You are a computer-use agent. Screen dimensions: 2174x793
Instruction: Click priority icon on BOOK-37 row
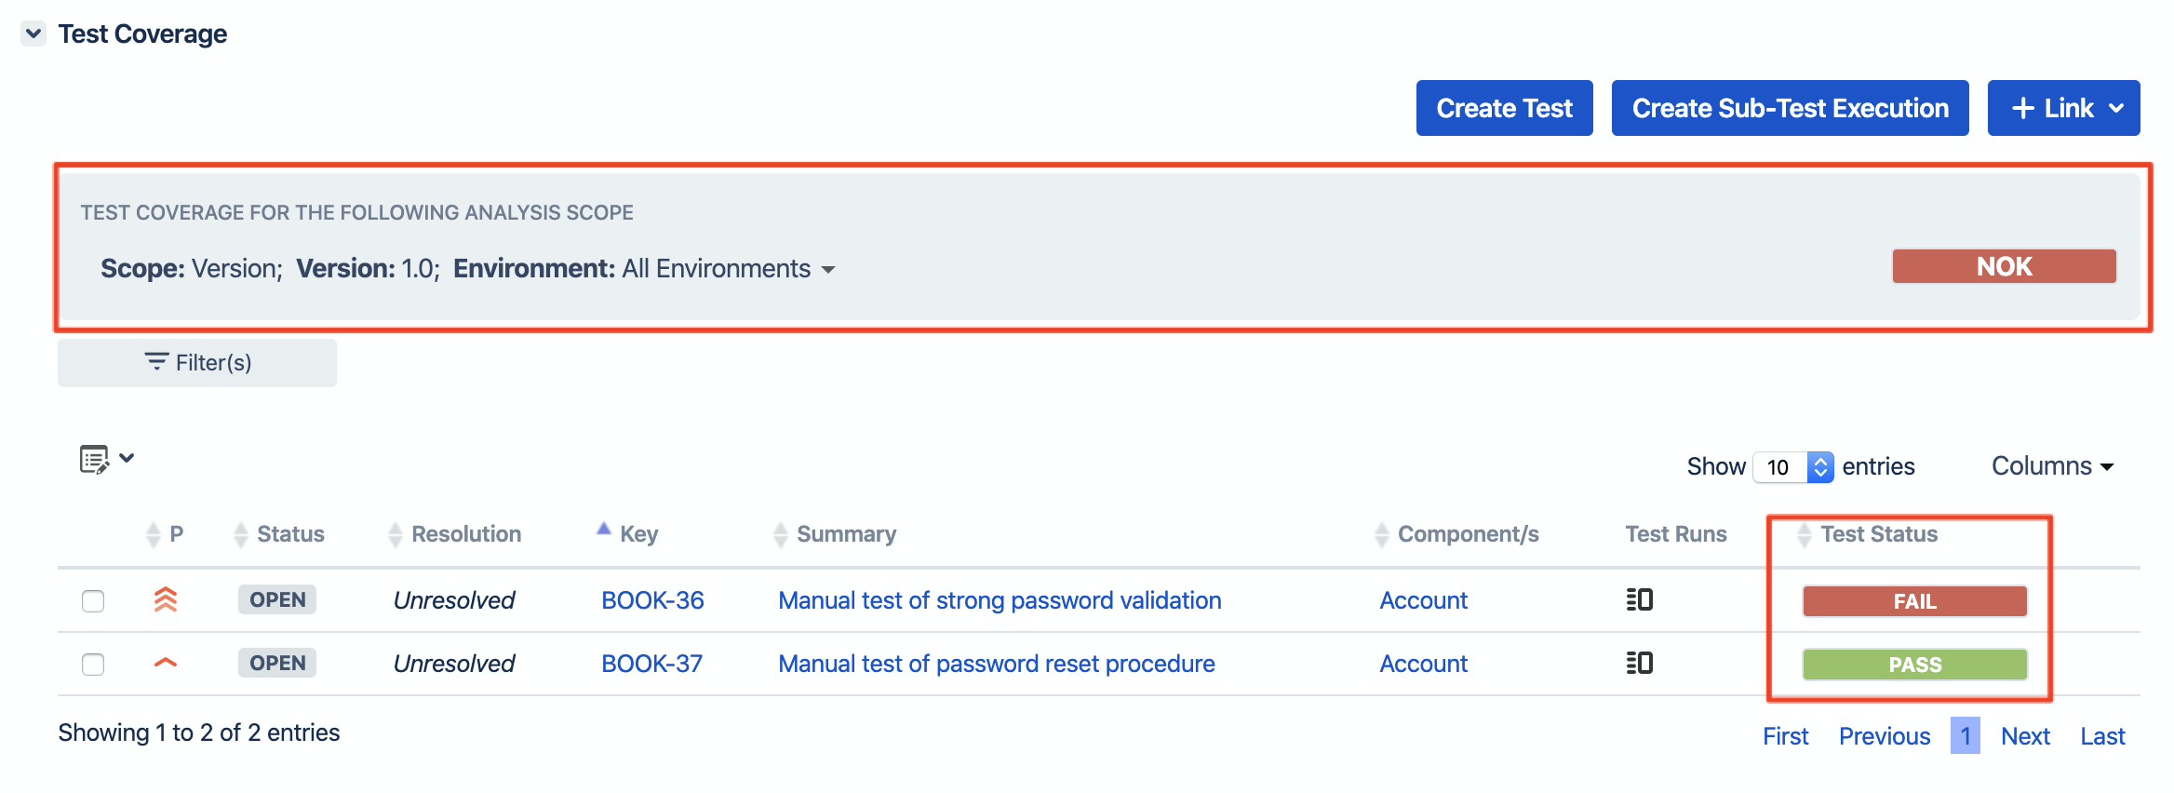point(165,663)
